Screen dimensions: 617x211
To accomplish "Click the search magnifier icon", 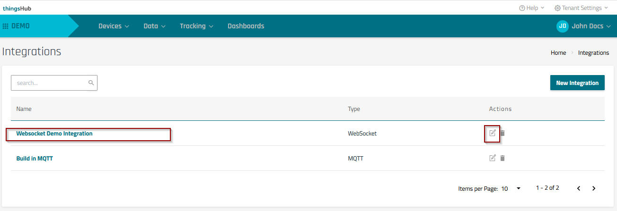I will (x=91, y=83).
